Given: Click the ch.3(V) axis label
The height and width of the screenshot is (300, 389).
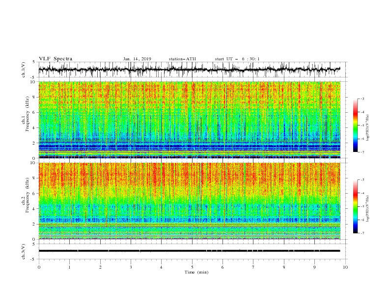Looking at the screenshot, I should [24, 251].
